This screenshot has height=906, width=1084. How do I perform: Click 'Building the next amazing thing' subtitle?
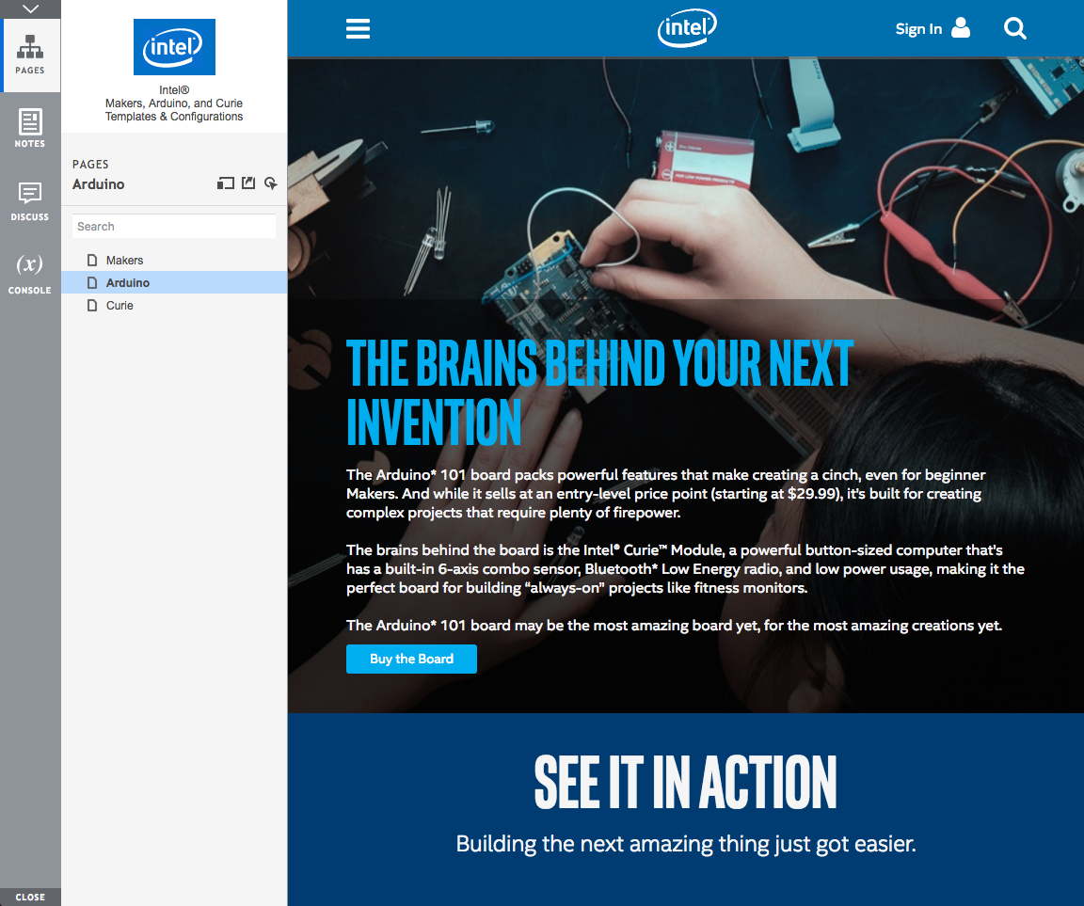click(686, 844)
